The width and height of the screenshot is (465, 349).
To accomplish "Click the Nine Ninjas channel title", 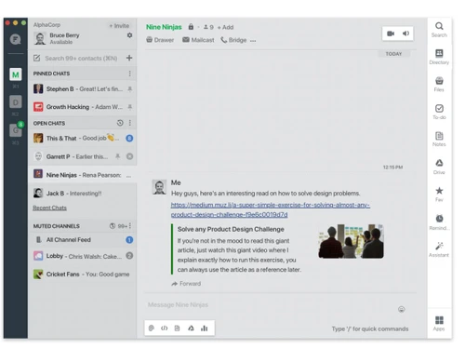I will point(164,27).
